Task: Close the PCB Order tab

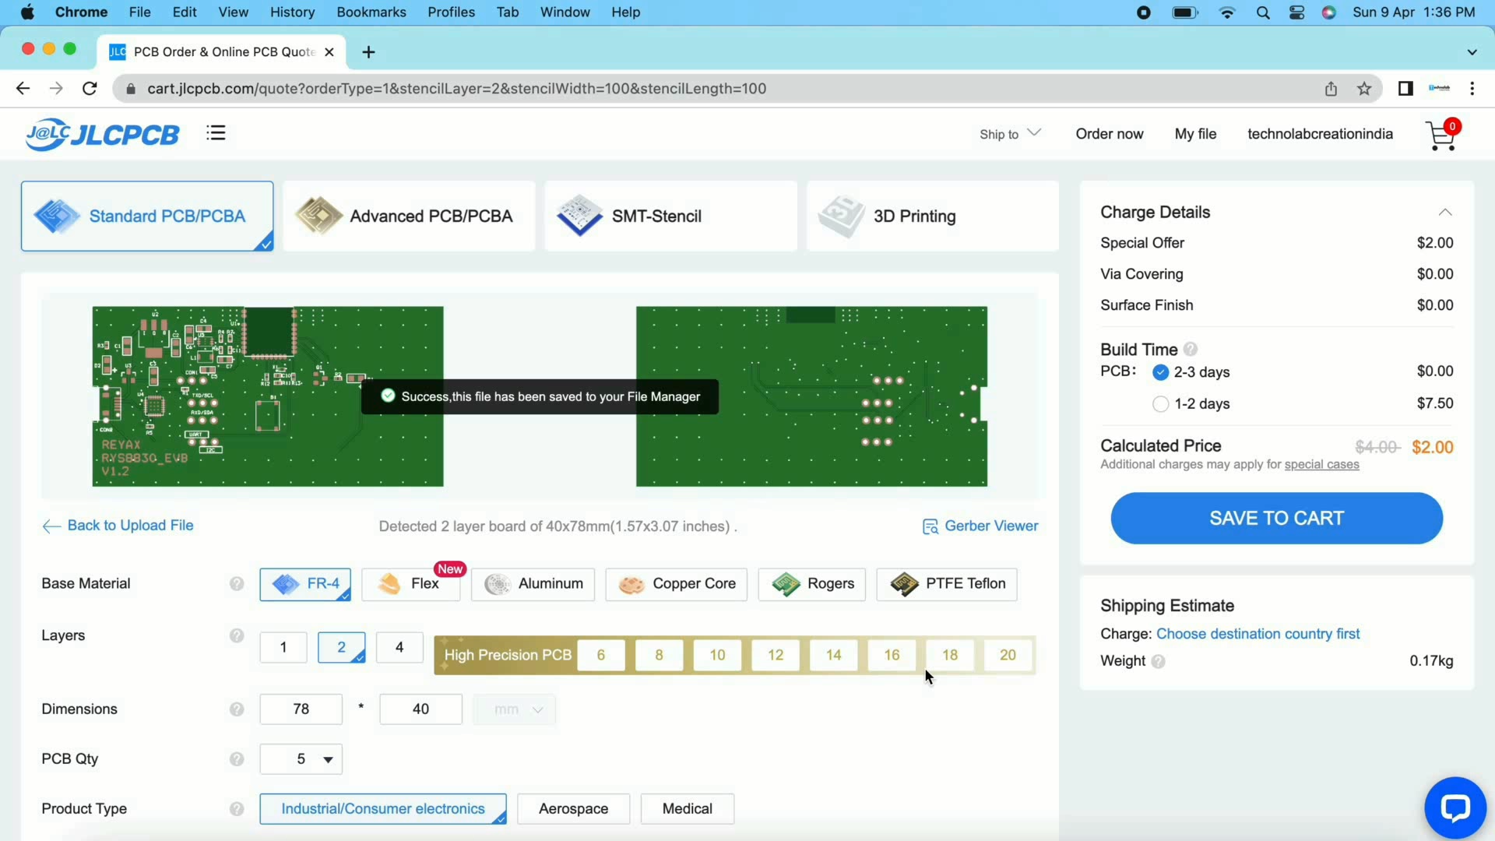Action: coord(329,52)
